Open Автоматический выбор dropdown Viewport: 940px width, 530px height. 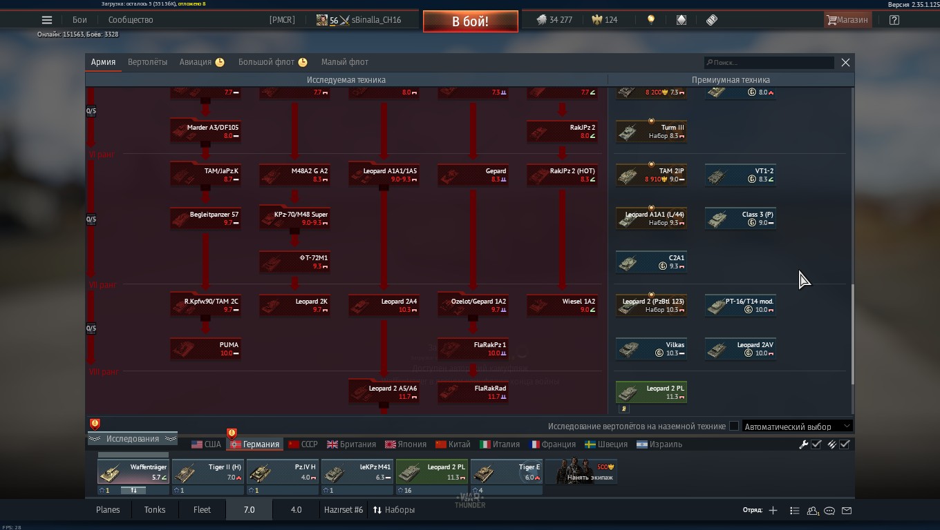[797, 426]
